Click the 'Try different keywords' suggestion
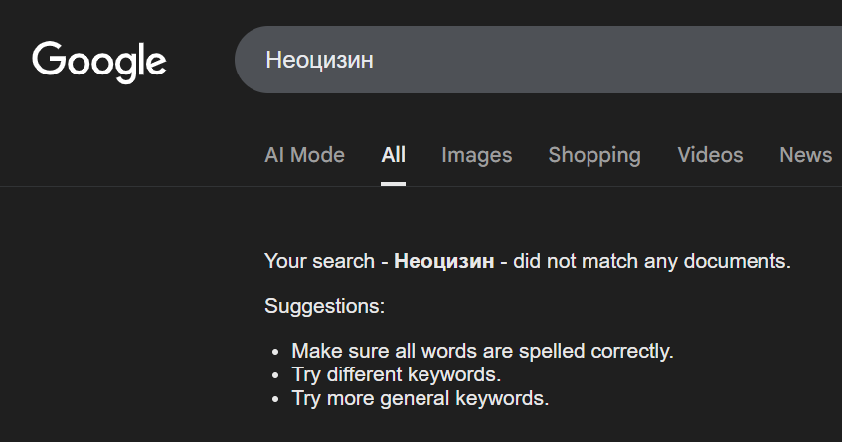This screenshot has height=442, width=842. tap(396, 374)
